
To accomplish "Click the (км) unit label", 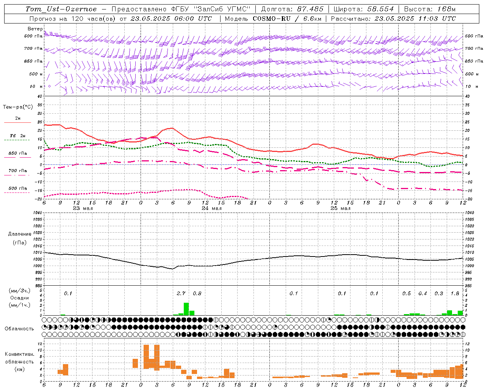I will click(x=19, y=369).
